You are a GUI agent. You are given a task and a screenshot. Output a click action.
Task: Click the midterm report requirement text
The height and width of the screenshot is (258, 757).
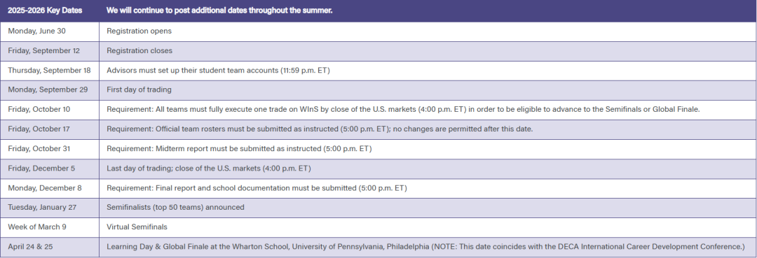239,149
